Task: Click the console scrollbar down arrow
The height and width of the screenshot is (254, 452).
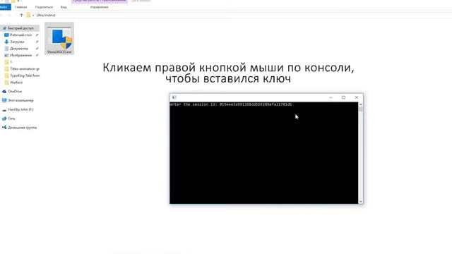Action: click(361, 201)
